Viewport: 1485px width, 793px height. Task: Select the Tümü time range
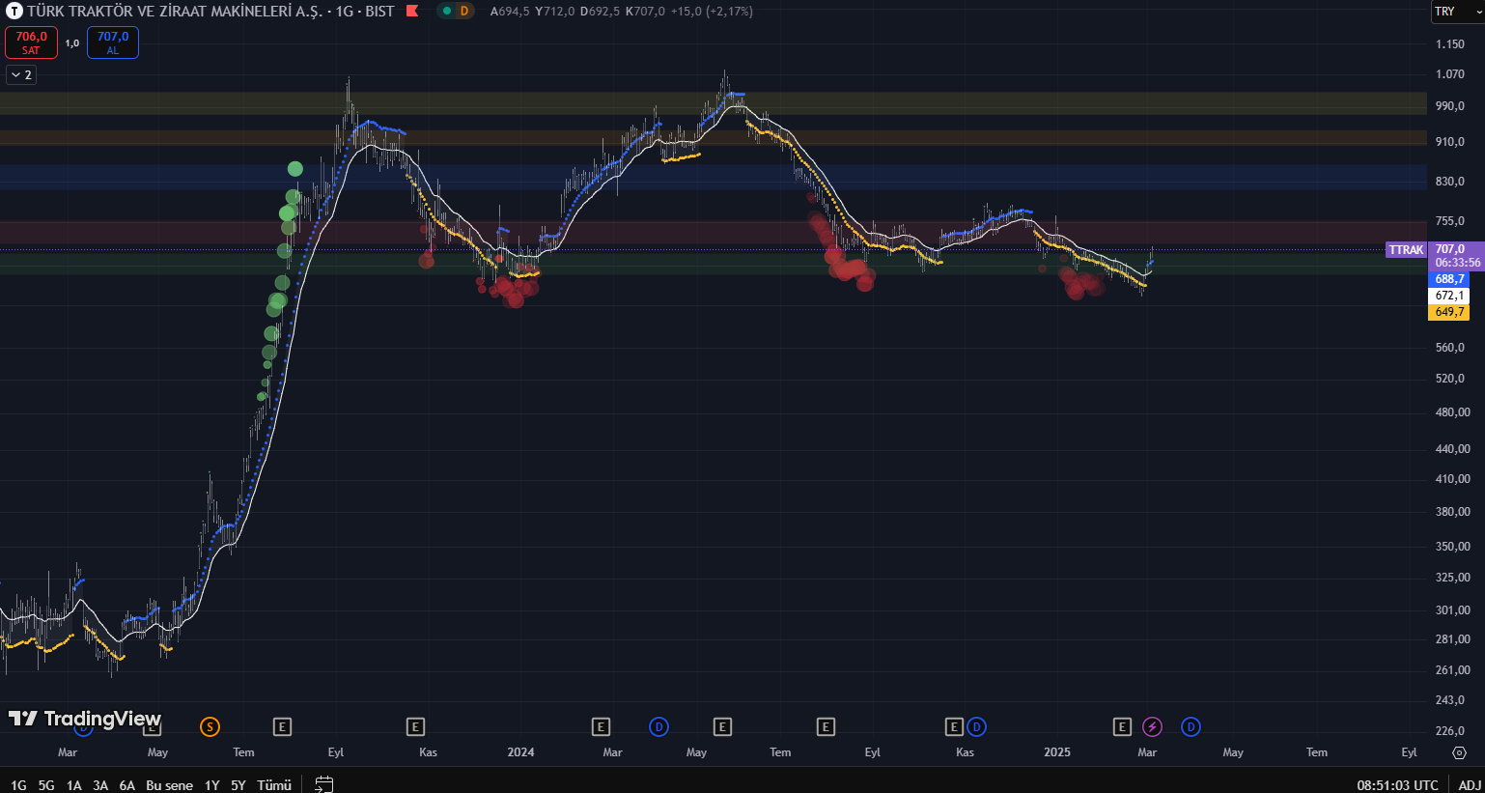[x=274, y=785]
